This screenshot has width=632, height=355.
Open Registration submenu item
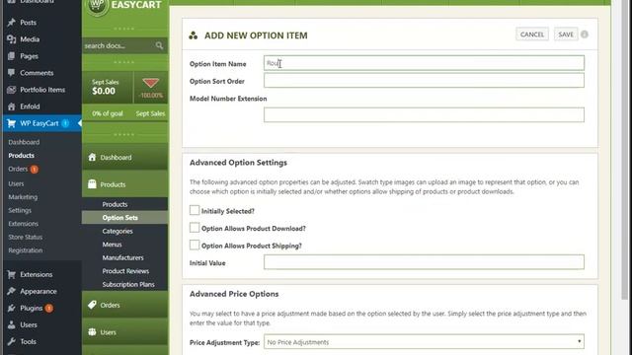pos(26,250)
